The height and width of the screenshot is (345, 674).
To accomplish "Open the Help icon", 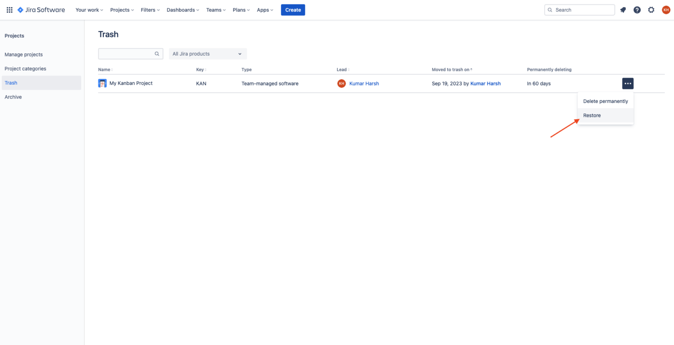I will point(637,10).
